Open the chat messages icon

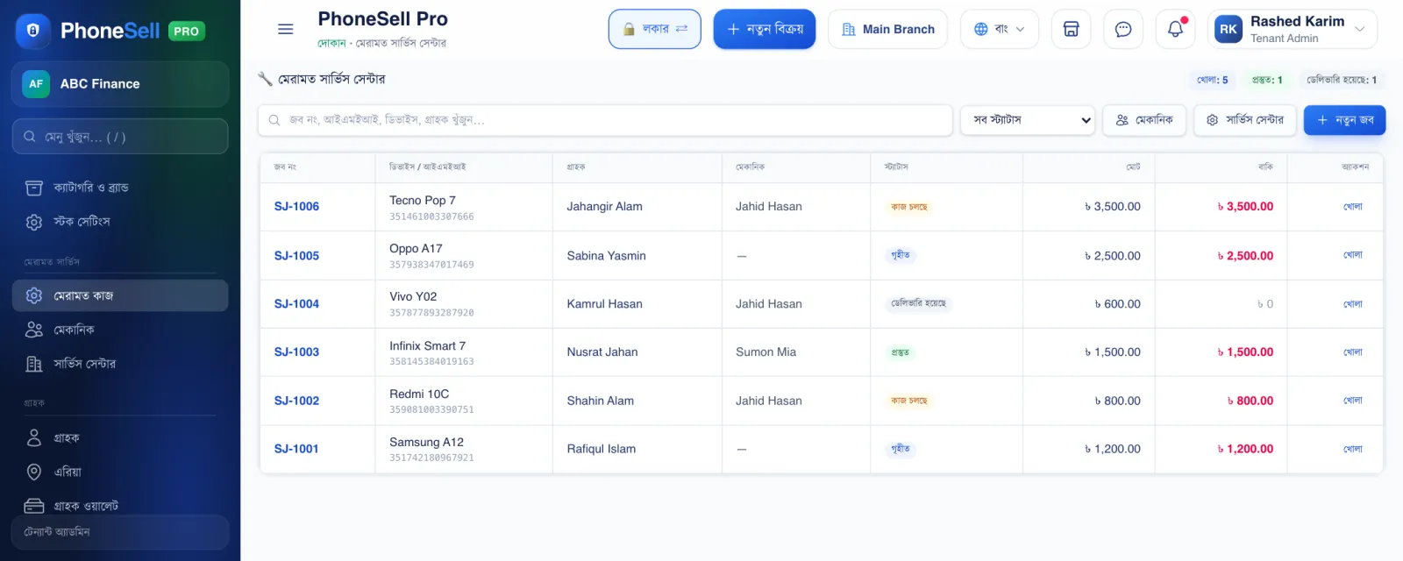click(1123, 29)
